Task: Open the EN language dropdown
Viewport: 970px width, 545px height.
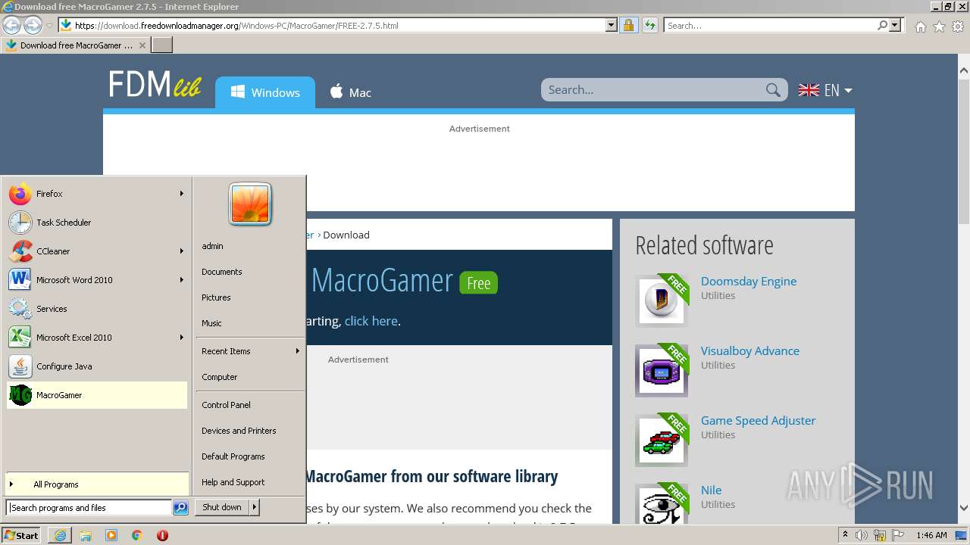Action: pos(825,90)
